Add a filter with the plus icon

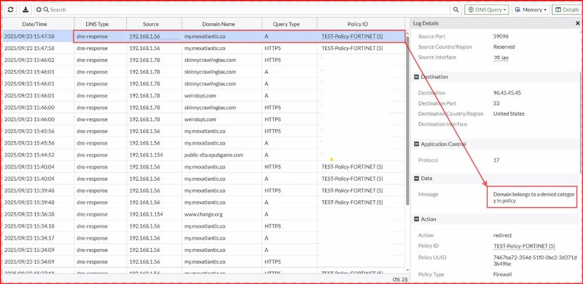point(39,10)
